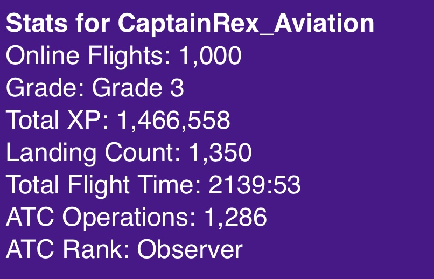Select the Observer rank value
This screenshot has width=434, height=279.
[x=190, y=249]
